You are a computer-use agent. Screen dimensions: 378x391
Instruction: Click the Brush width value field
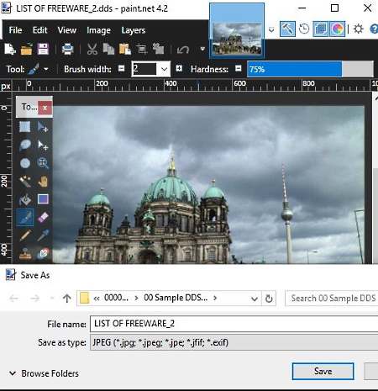[144, 69]
